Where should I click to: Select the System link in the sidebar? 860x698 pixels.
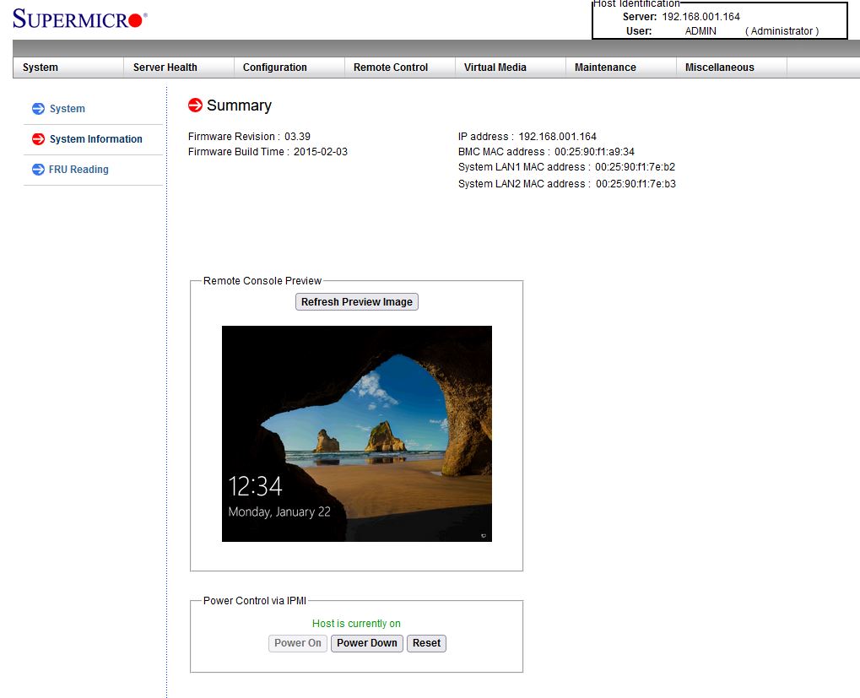click(68, 109)
